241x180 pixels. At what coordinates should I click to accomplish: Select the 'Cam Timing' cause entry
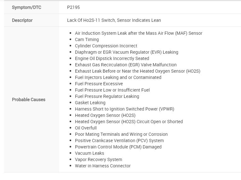point(87,39)
